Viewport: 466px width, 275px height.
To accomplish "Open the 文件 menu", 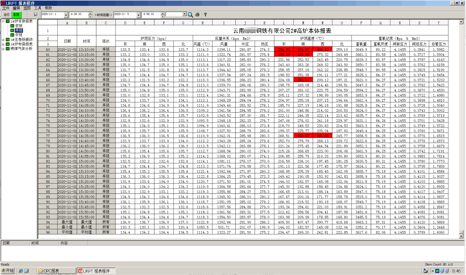I will coord(6,8).
